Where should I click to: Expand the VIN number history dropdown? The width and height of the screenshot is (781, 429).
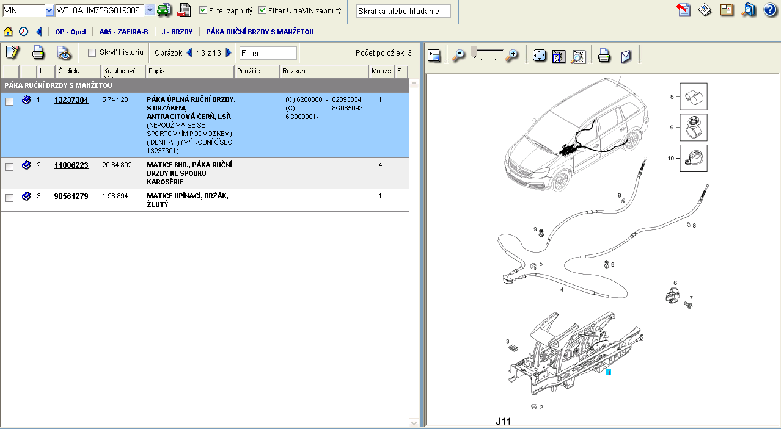(150, 11)
